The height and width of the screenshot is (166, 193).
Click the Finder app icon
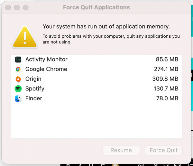pos(18,98)
